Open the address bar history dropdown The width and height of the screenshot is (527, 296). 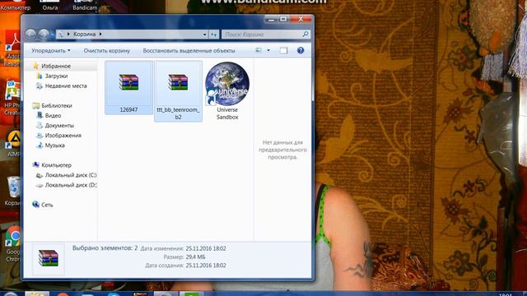205,35
